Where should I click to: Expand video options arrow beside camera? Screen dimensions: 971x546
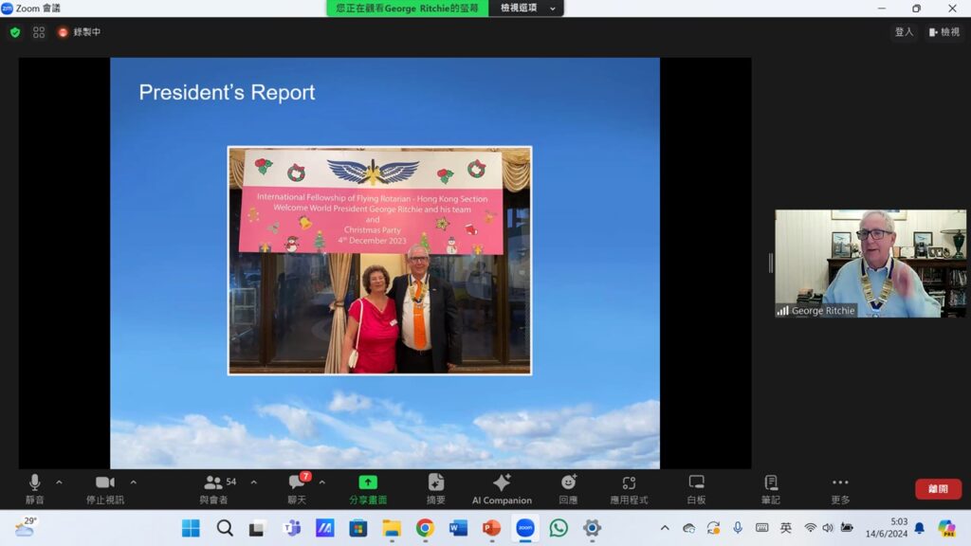point(133,482)
